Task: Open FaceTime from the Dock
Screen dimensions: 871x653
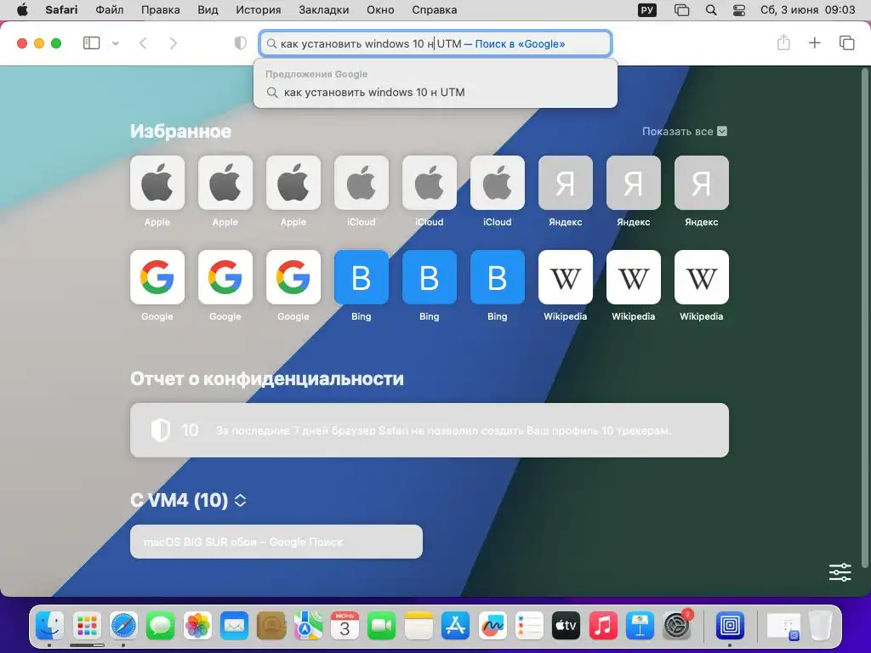Action: [382, 627]
